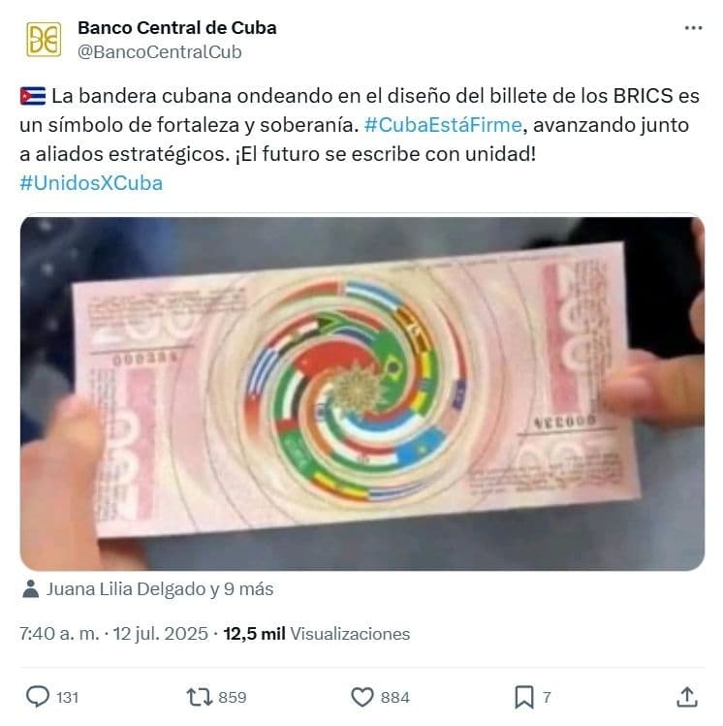The image size is (723, 726).
Task: Click the share upload icon
Action: [x=687, y=697]
